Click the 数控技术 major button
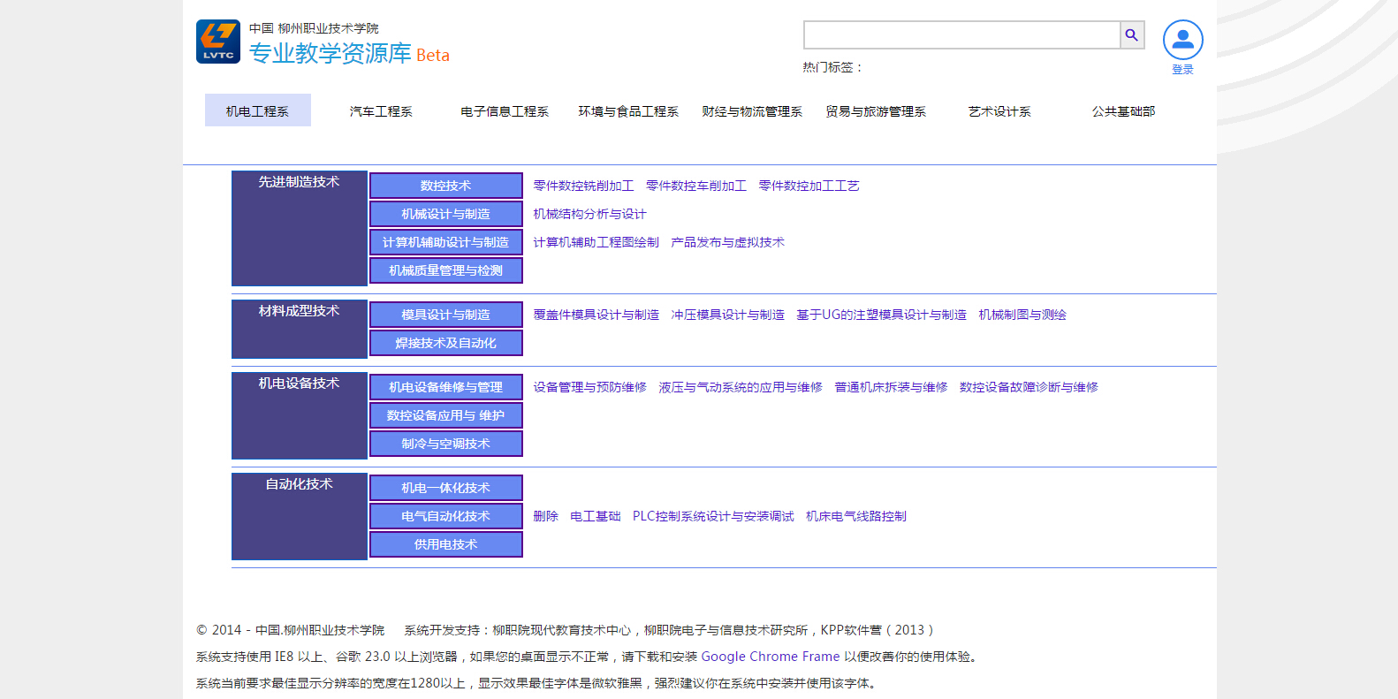The height and width of the screenshot is (699, 1398). [445, 186]
